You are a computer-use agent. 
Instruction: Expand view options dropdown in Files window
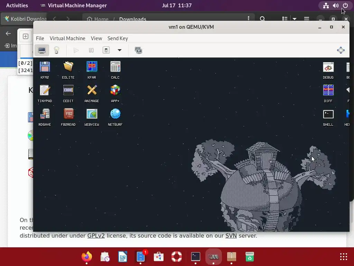coord(295,19)
